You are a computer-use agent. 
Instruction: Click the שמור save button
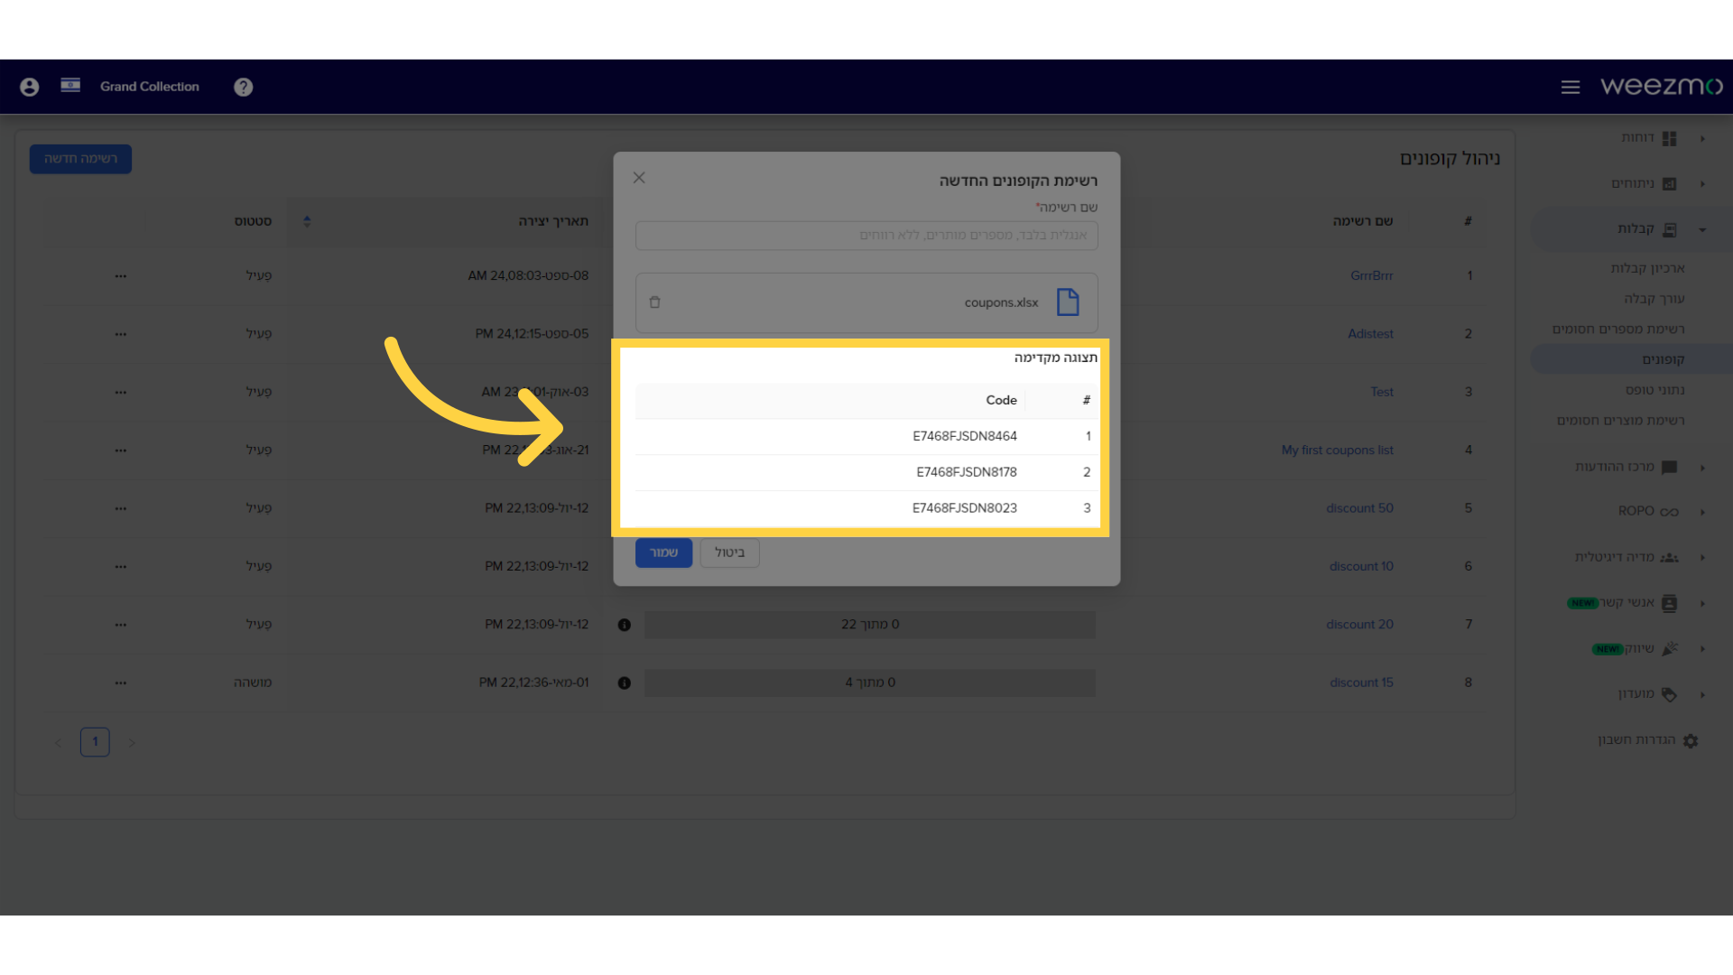(x=663, y=552)
